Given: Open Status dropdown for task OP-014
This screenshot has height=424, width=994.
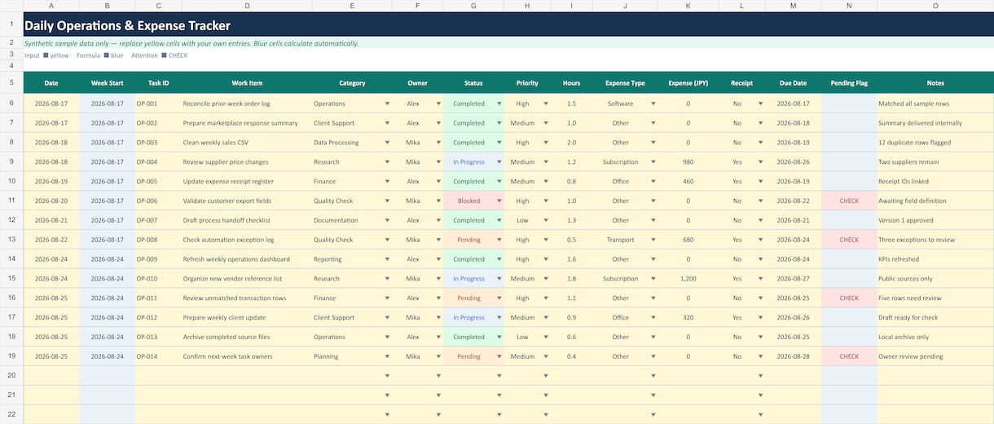Looking at the screenshot, I should [x=499, y=356].
